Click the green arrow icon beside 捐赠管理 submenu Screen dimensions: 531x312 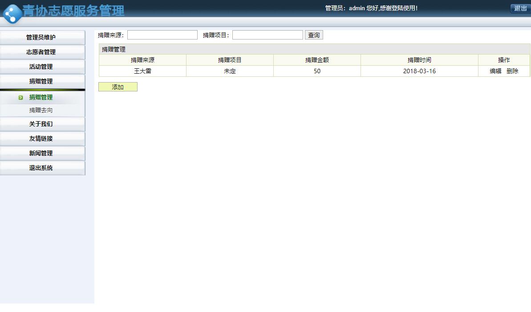[20, 97]
